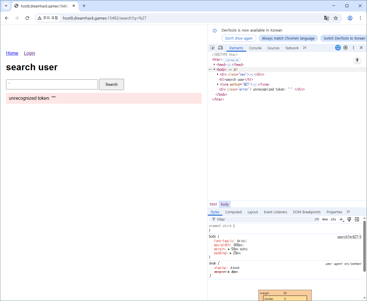
Task: Expand the div class nav node
Action: click(x=218, y=75)
